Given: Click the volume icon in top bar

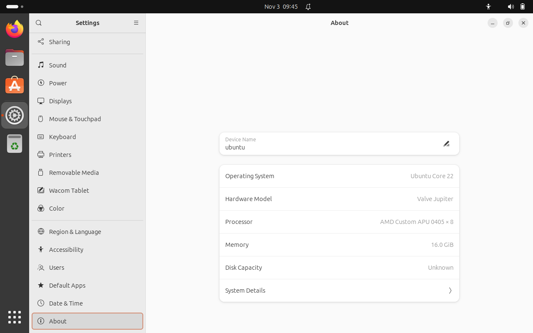Looking at the screenshot, I should 511,7.
